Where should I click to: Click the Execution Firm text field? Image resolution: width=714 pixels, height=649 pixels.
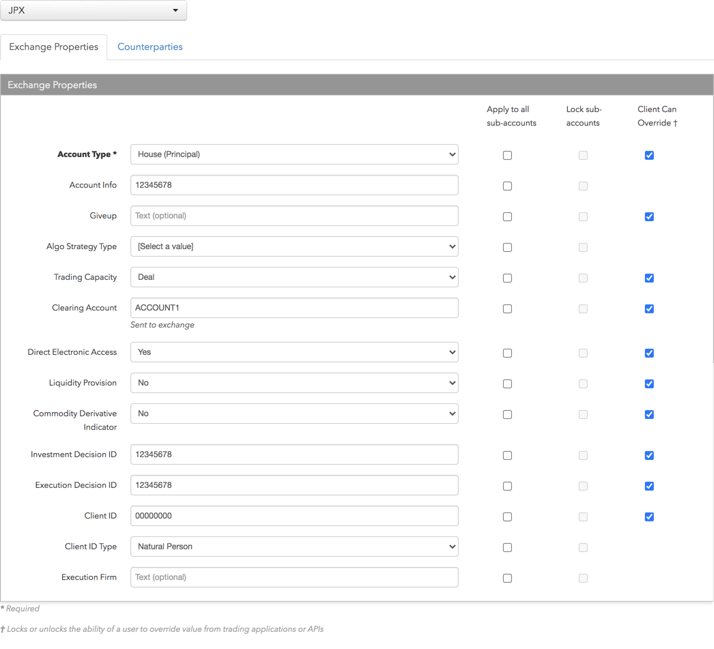click(x=294, y=577)
